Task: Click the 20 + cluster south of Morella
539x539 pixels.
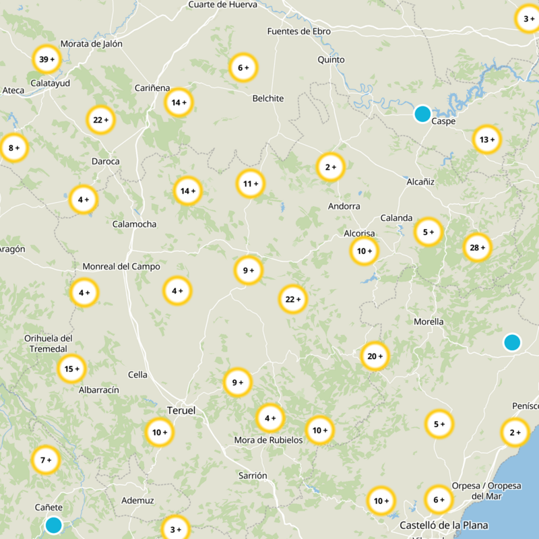Action: [375, 356]
